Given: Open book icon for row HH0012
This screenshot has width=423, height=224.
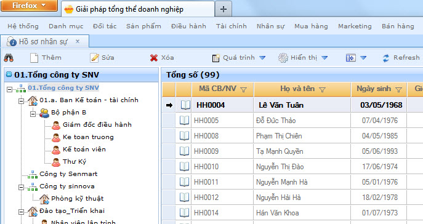Looking at the screenshot, I should 184,198.
